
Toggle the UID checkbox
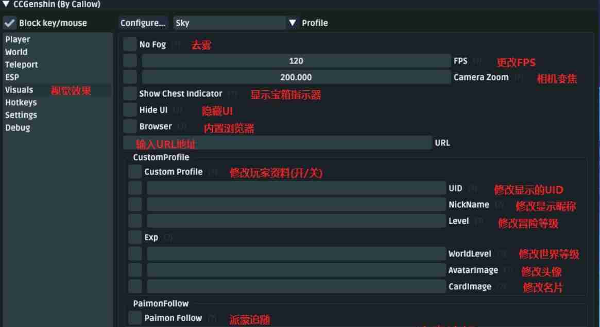pos(135,188)
